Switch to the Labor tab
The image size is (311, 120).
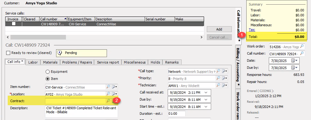[33, 62]
